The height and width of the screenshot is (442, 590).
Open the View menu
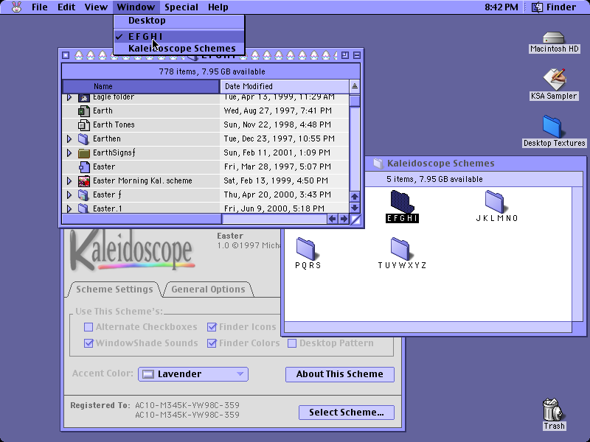96,7
